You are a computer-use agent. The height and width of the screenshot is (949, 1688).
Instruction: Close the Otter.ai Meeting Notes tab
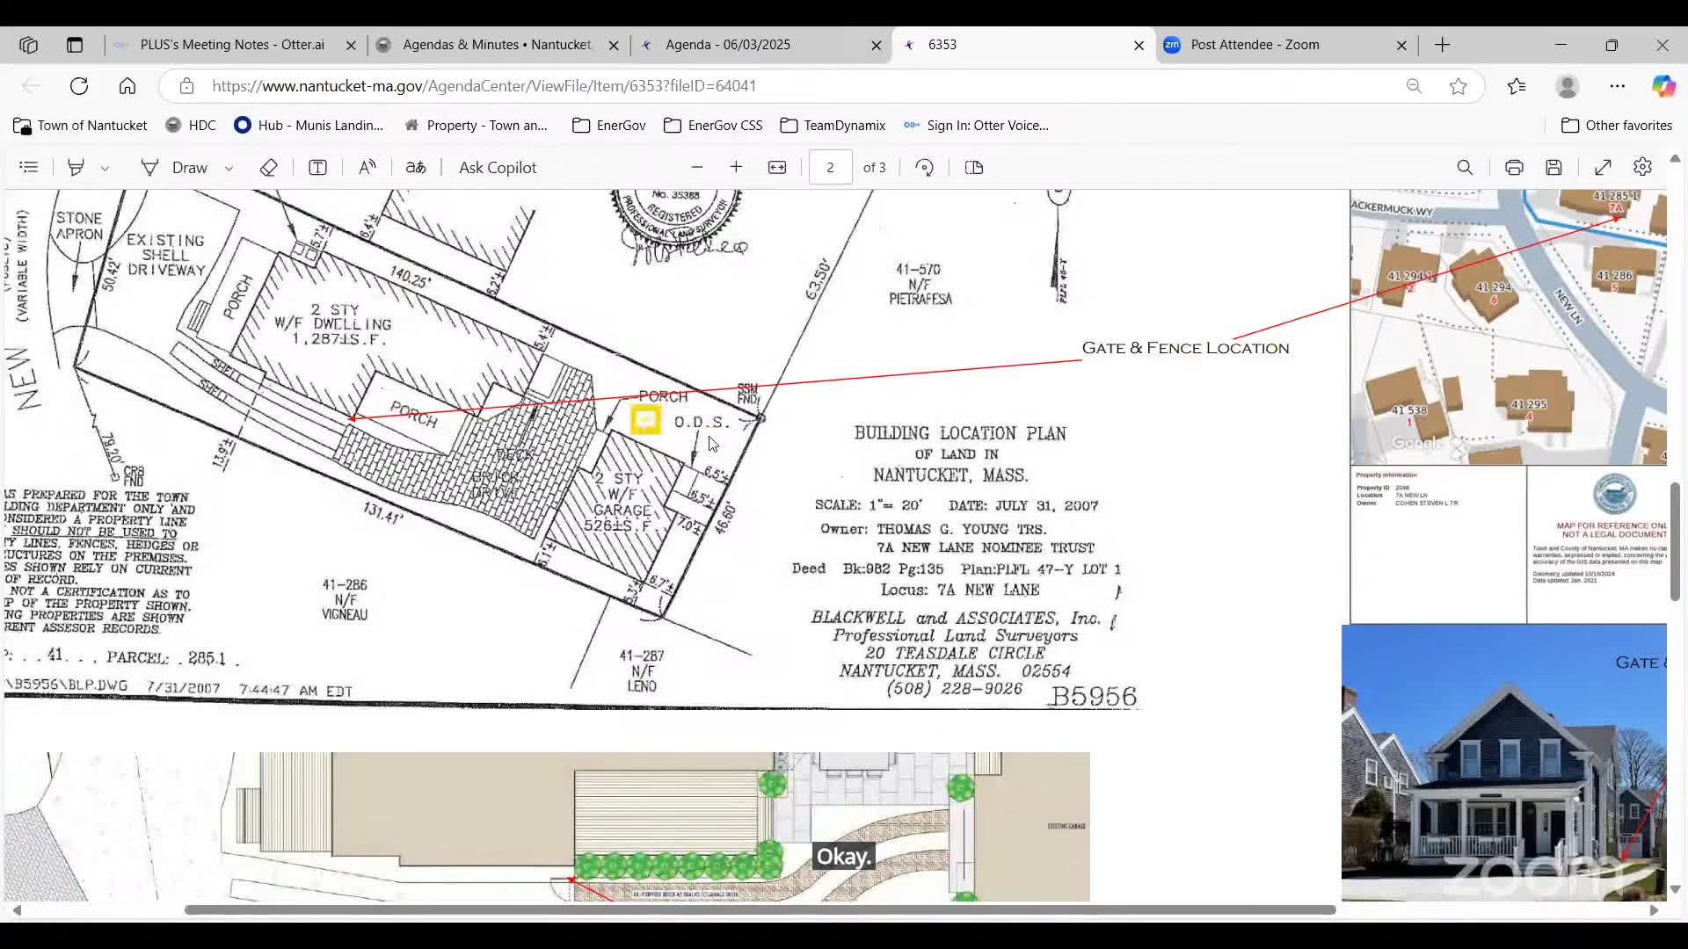351,45
